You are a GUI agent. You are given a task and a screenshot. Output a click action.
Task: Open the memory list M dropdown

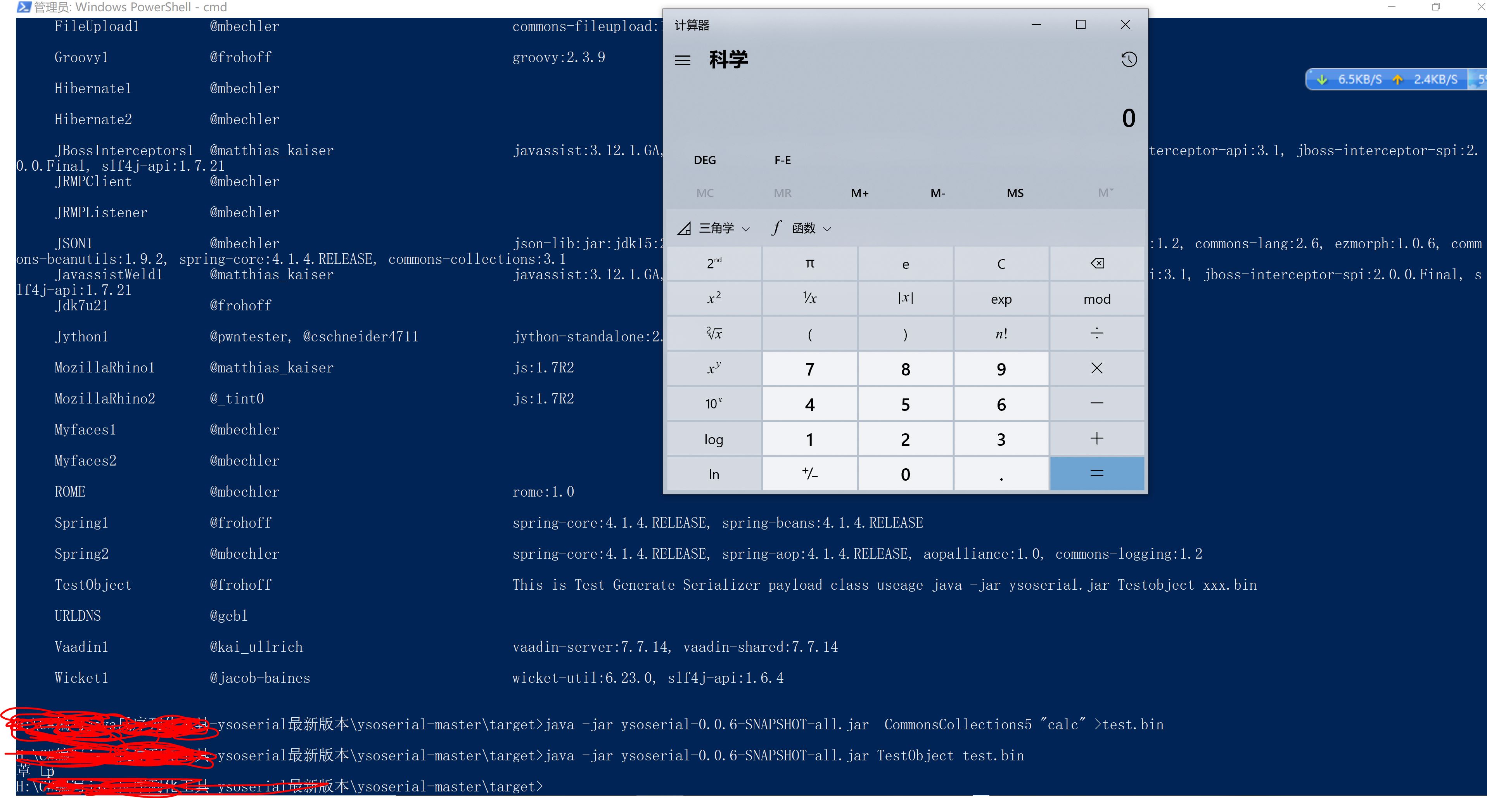click(1105, 192)
